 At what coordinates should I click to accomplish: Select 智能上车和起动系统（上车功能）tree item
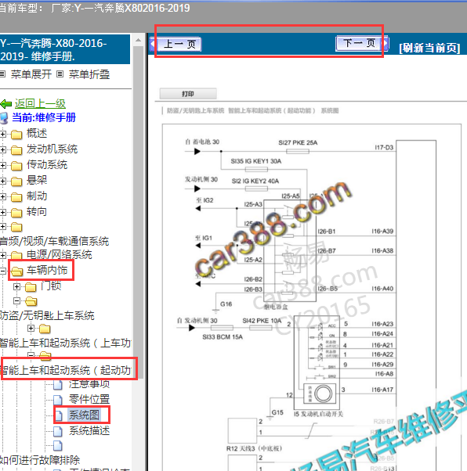[x=65, y=343]
